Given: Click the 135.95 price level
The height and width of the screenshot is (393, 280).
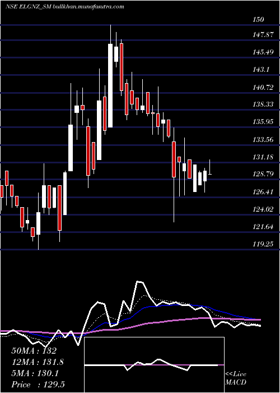Looking at the screenshot, I should (x=264, y=122).
